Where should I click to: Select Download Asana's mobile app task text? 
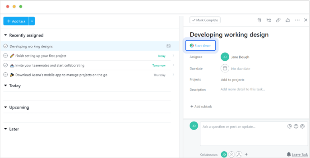[x=61, y=75]
